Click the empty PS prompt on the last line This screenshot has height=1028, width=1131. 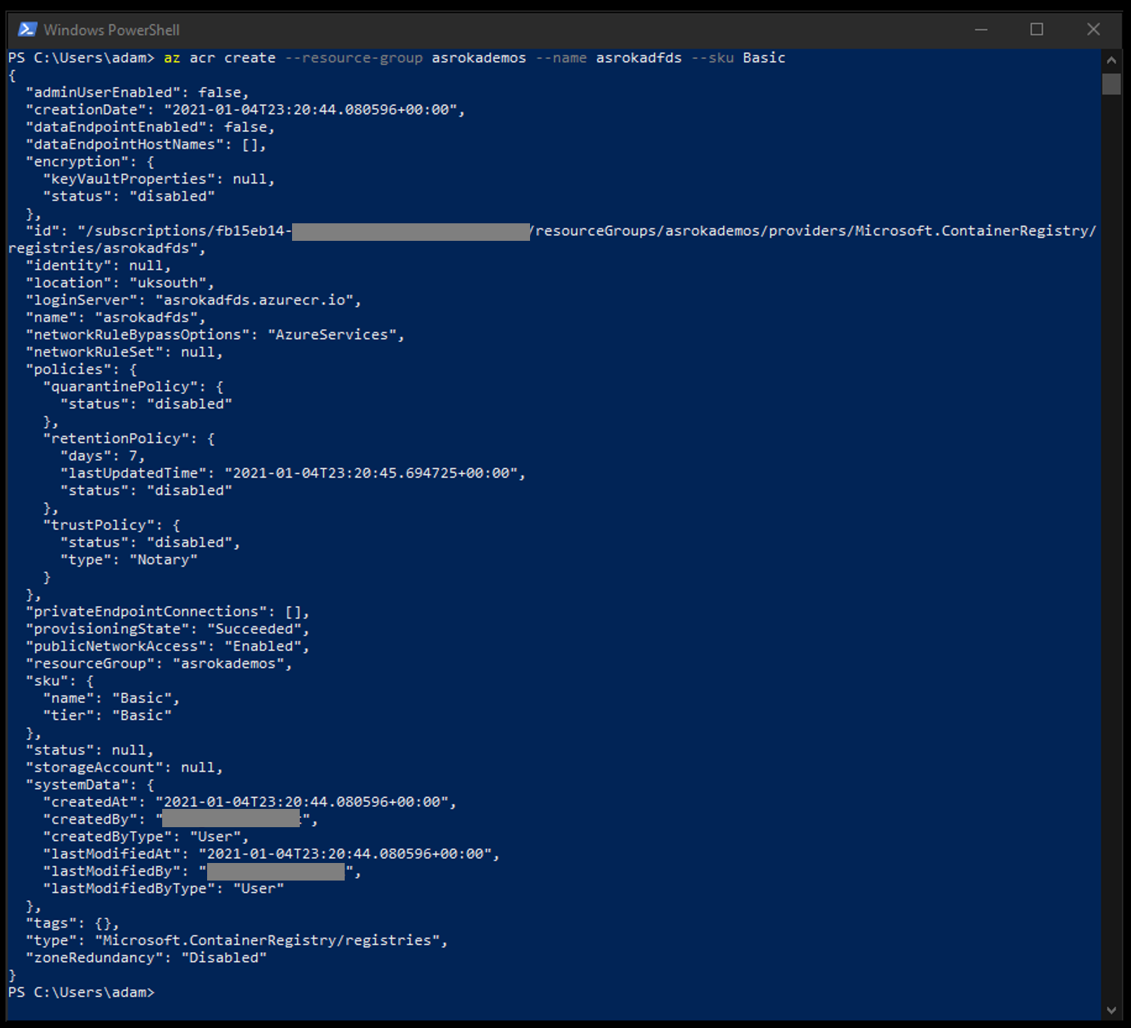(x=81, y=993)
